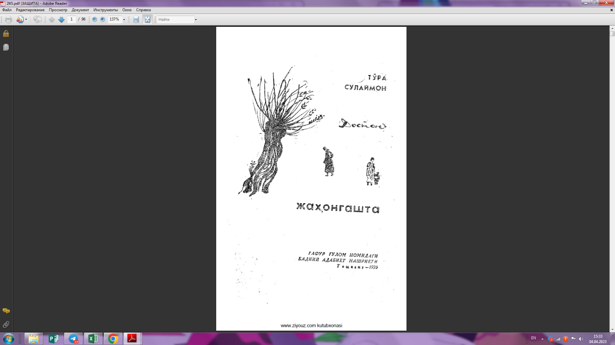Open Telegram from the Windows taskbar
615x345 pixels.
click(74, 339)
